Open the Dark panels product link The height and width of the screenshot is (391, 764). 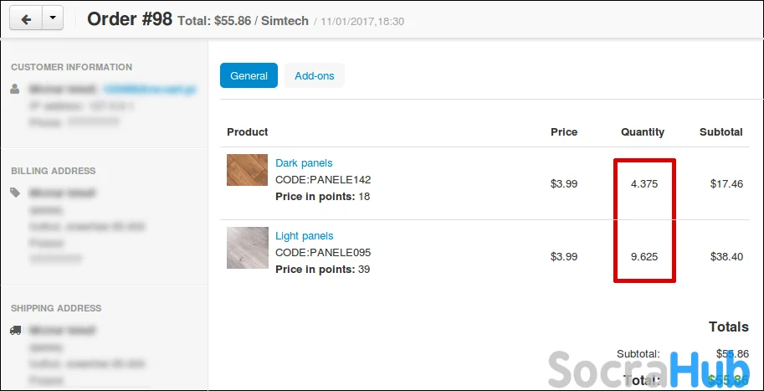[x=304, y=163]
